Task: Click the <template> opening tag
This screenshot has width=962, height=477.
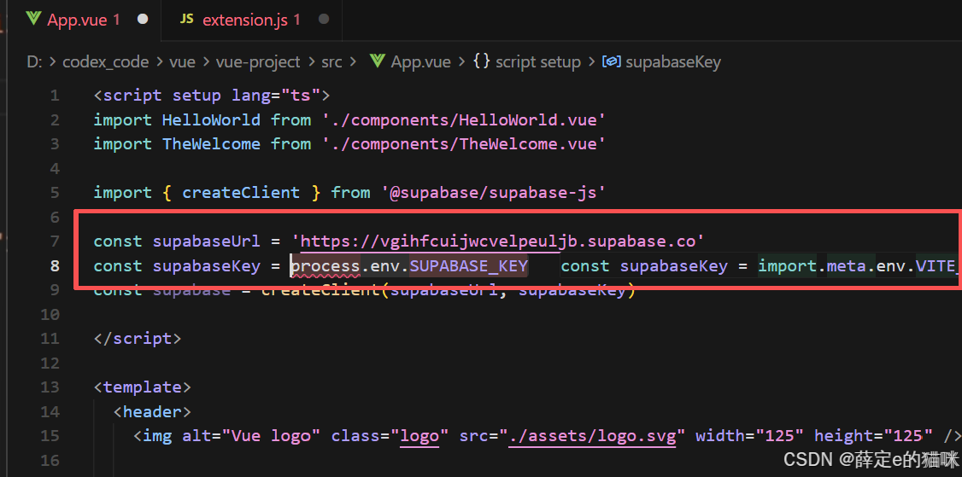Action: click(143, 387)
